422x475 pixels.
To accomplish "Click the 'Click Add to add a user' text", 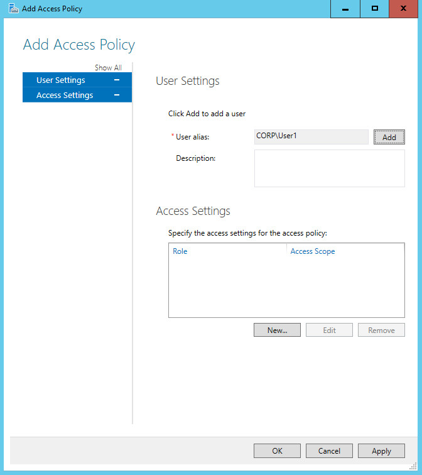I will point(207,114).
